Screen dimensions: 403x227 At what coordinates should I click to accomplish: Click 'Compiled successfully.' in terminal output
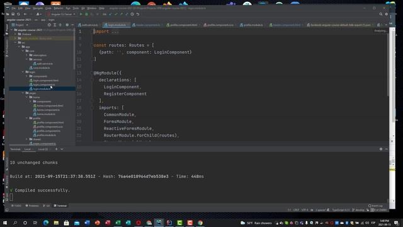point(42,190)
